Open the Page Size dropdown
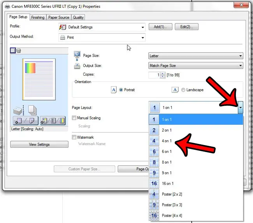Image resolution: width=253 pixels, height=223 pixels. pos(195,56)
